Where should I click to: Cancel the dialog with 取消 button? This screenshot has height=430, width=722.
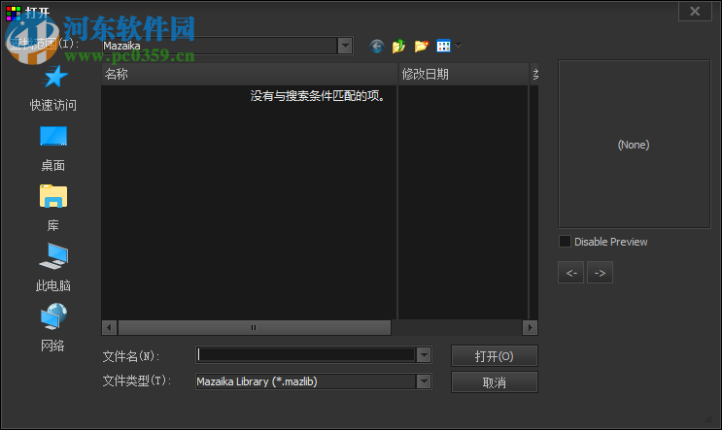494,382
